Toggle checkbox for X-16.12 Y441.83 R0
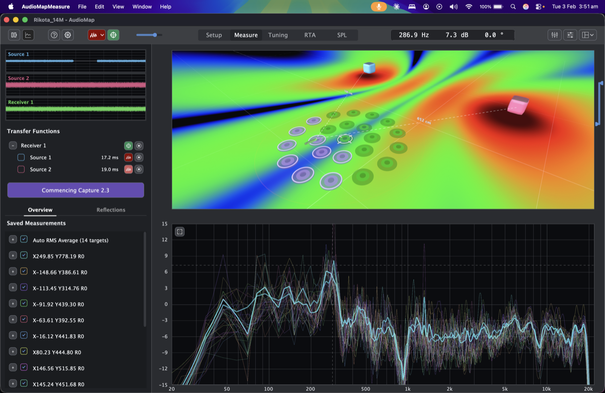 coord(24,335)
